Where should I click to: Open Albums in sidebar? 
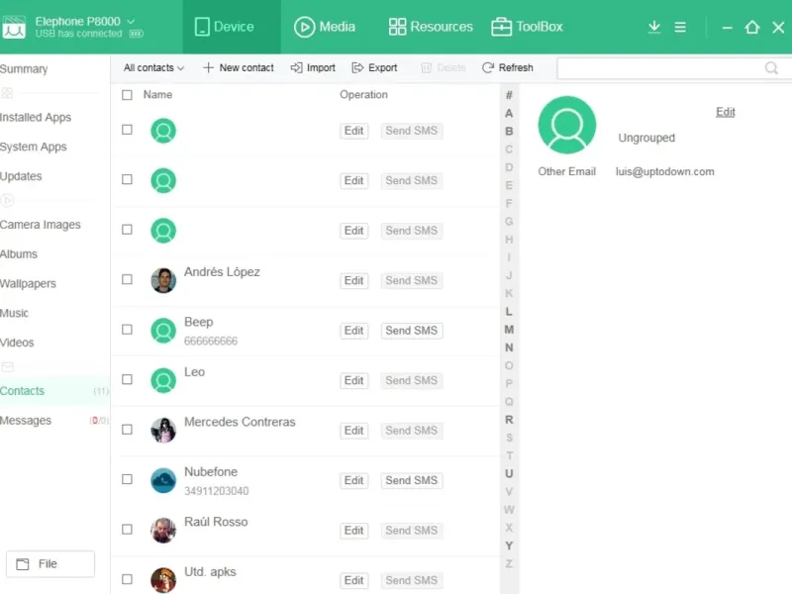point(19,254)
